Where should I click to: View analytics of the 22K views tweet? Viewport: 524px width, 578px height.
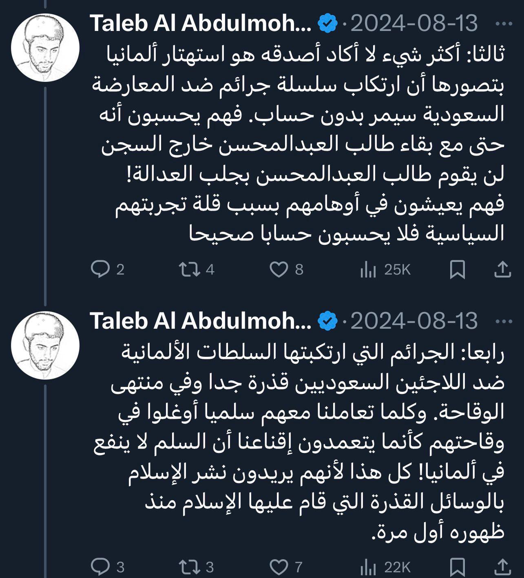point(368,567)
